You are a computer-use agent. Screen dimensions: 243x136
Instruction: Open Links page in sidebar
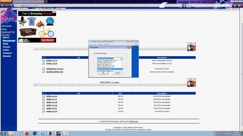pyautogui.click(x=6, y=50)
